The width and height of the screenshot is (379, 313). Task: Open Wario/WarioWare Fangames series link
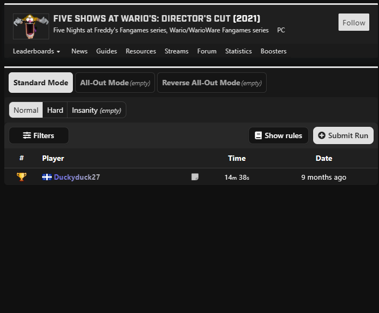[219, 30]
